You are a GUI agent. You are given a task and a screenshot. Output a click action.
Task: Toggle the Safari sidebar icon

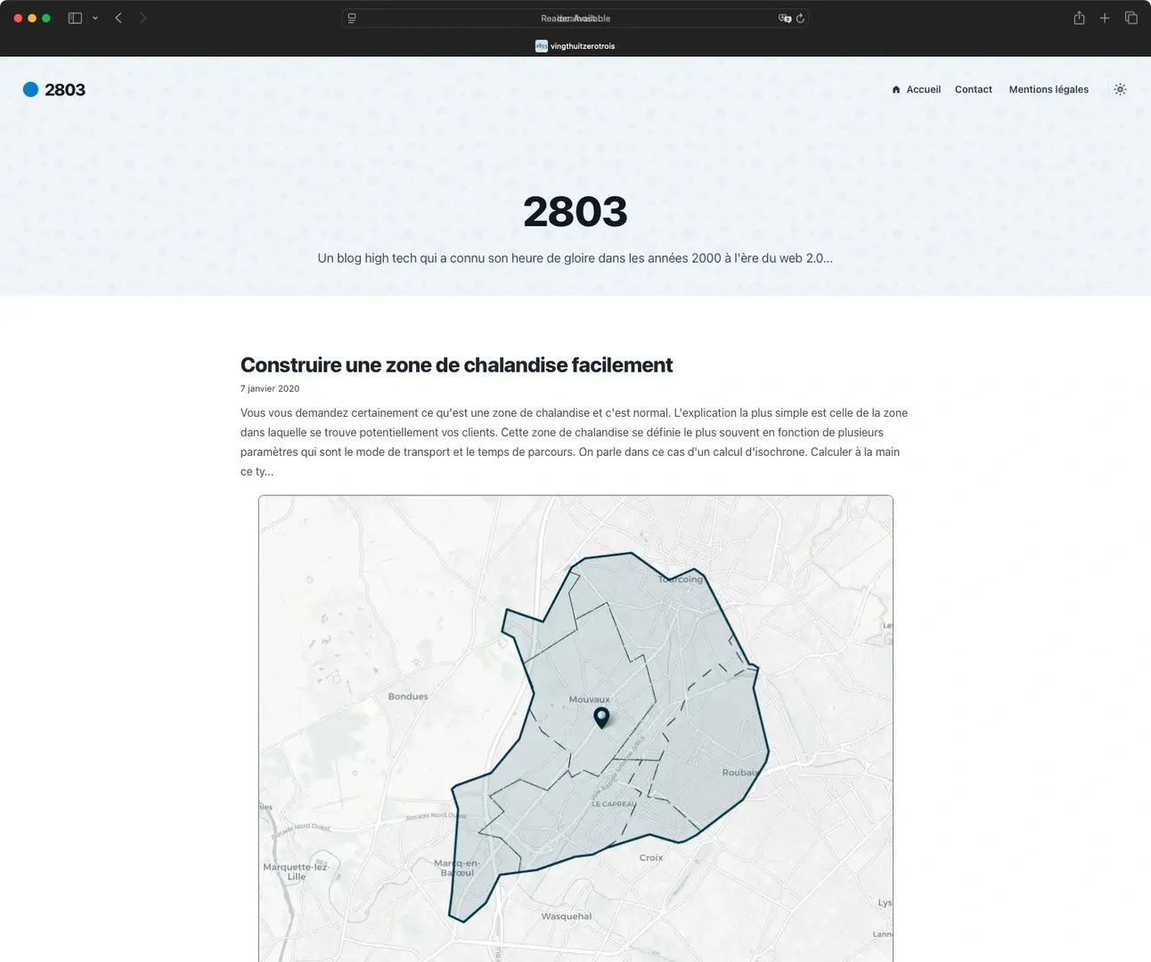coord(75,18)
